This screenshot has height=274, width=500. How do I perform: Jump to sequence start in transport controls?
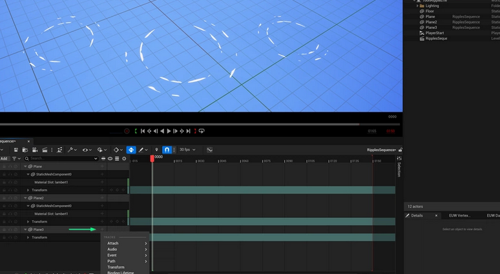coord(143,131)
